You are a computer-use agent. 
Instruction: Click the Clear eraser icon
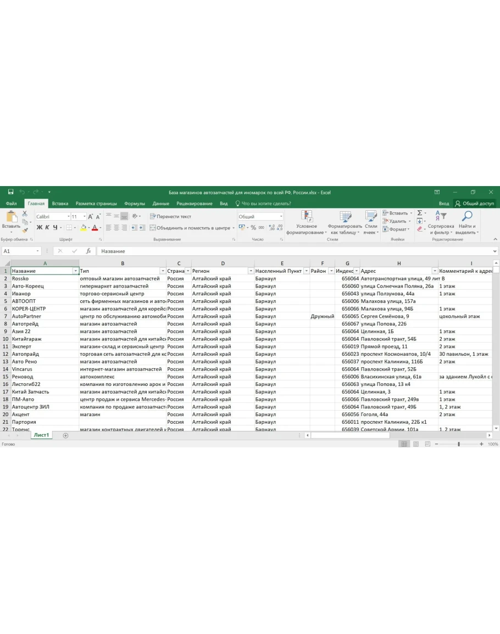(420, 229)
